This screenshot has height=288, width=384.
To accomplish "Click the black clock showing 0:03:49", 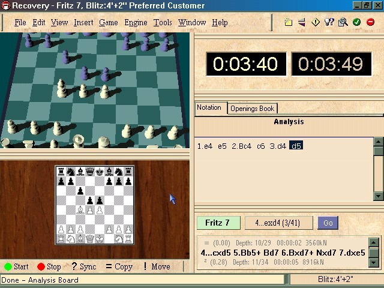I will (x=331, y=64).
